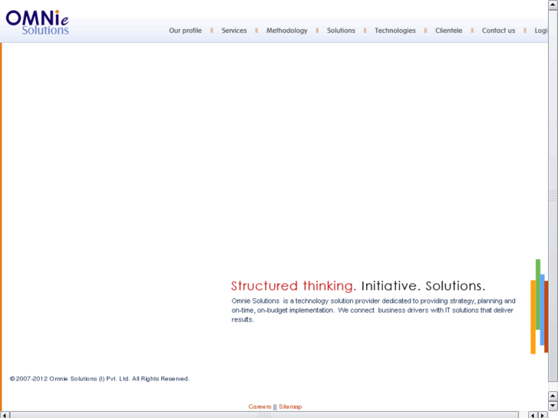Select Solutions in the navigation bar
558x418 pixels.
click(x=341, y=31)
